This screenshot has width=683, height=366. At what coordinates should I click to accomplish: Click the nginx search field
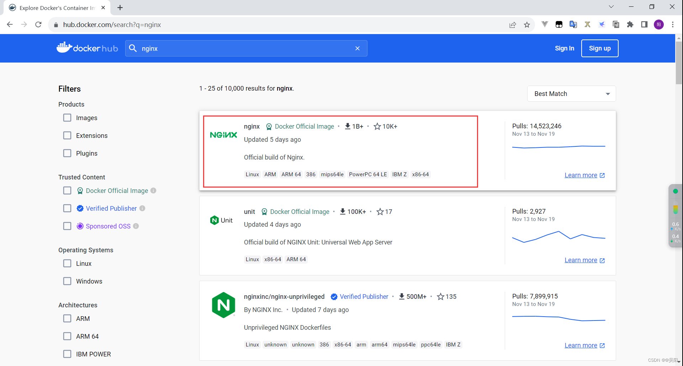tap(246, 48)
